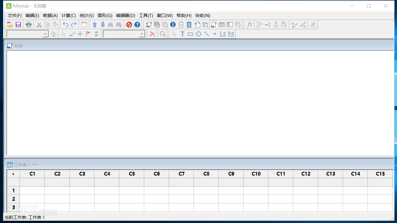
Task: Click the worksheet data direction arrow cell
Action: [13, 174]
